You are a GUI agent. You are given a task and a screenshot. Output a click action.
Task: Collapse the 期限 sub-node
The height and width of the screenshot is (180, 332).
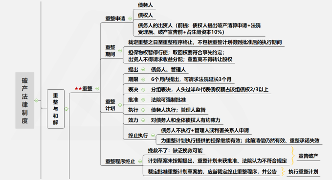143,80
